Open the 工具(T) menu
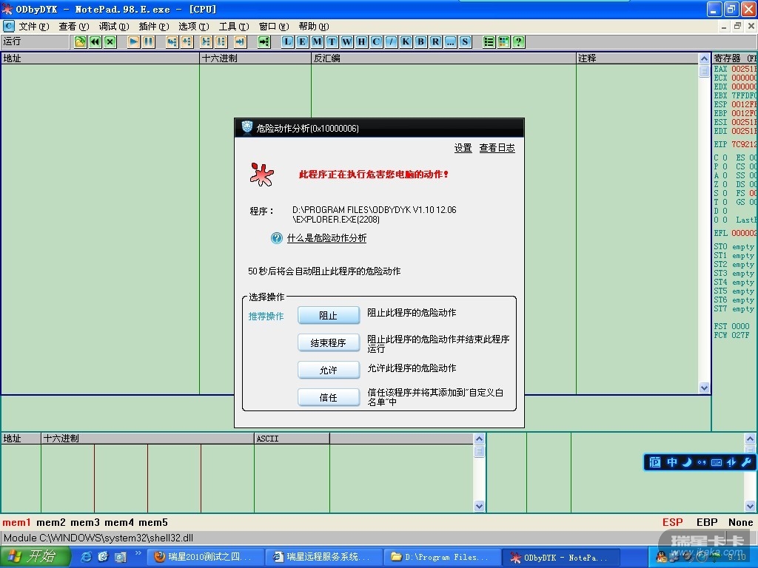The width and height of the screenshot is (758, 568). click(233, 27)
